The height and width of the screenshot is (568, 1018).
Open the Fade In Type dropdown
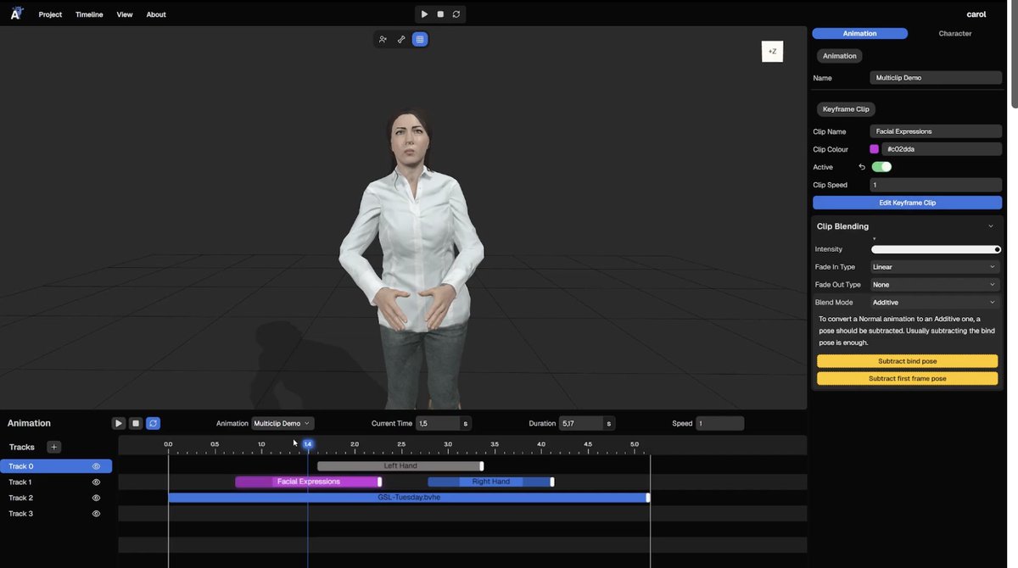pos(936,267)
